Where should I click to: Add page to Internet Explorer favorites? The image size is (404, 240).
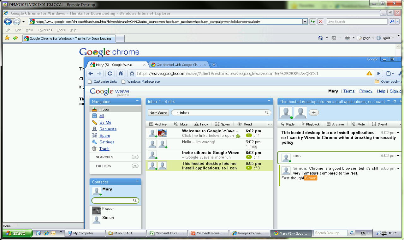pos(15,38)
